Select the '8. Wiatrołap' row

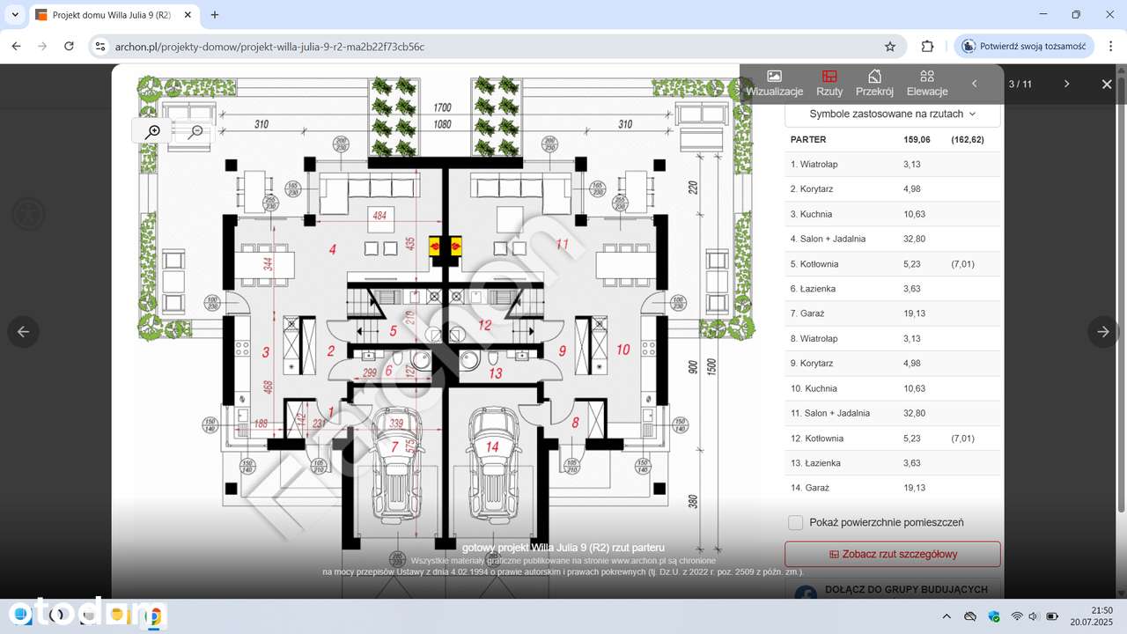(893, 338)
